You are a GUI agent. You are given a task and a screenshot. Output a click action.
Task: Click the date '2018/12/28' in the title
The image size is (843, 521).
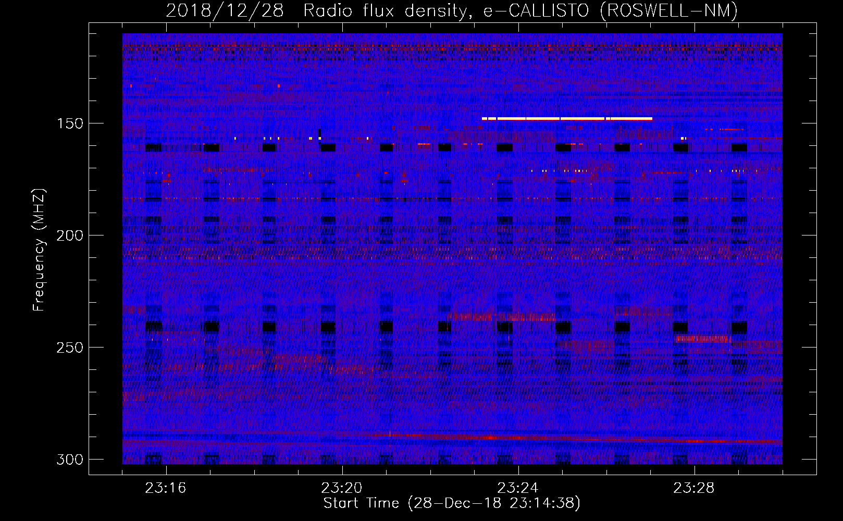point(225,10)
